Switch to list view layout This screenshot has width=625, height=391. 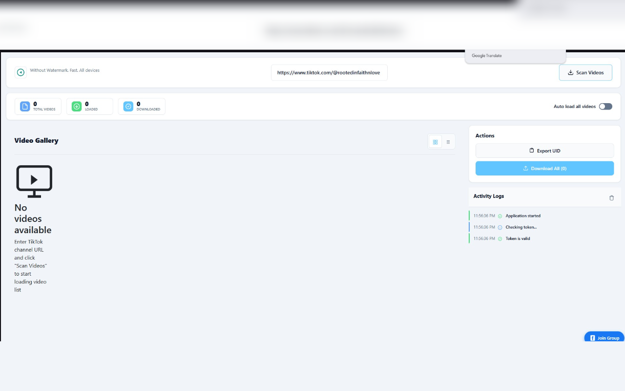pyautogui.click(x=448, y=142)
